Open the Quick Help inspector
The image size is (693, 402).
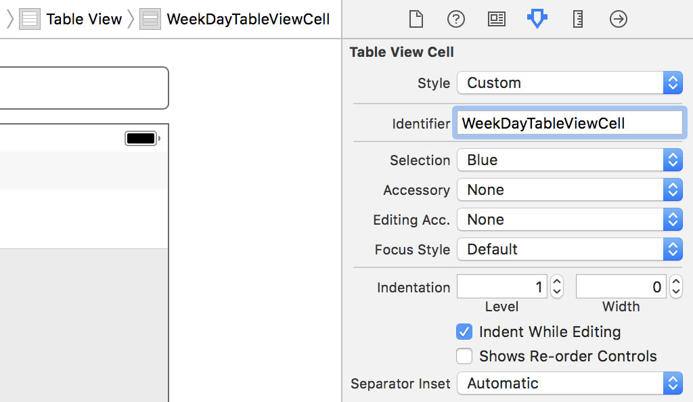pyautogui.click(x=455, y=19)
